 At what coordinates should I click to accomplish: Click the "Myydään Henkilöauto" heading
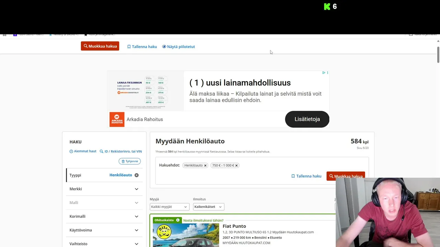(190, 141)
